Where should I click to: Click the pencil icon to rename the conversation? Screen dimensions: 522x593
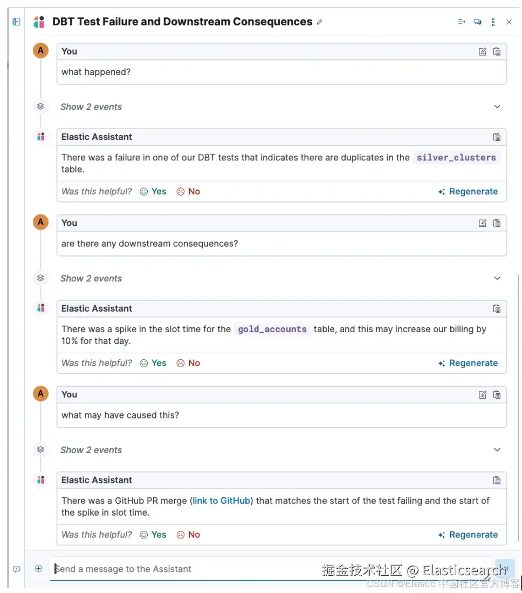(320, 22)
